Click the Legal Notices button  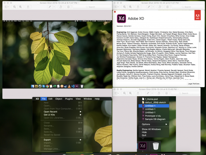(193, 84)
